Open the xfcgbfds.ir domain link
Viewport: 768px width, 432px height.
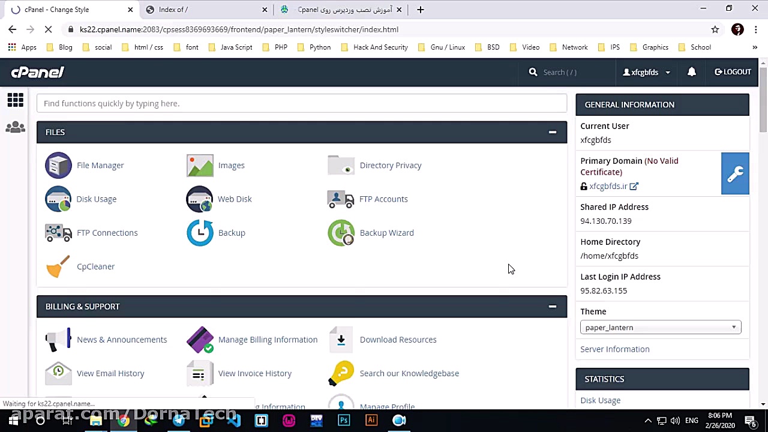coord(608,186)
